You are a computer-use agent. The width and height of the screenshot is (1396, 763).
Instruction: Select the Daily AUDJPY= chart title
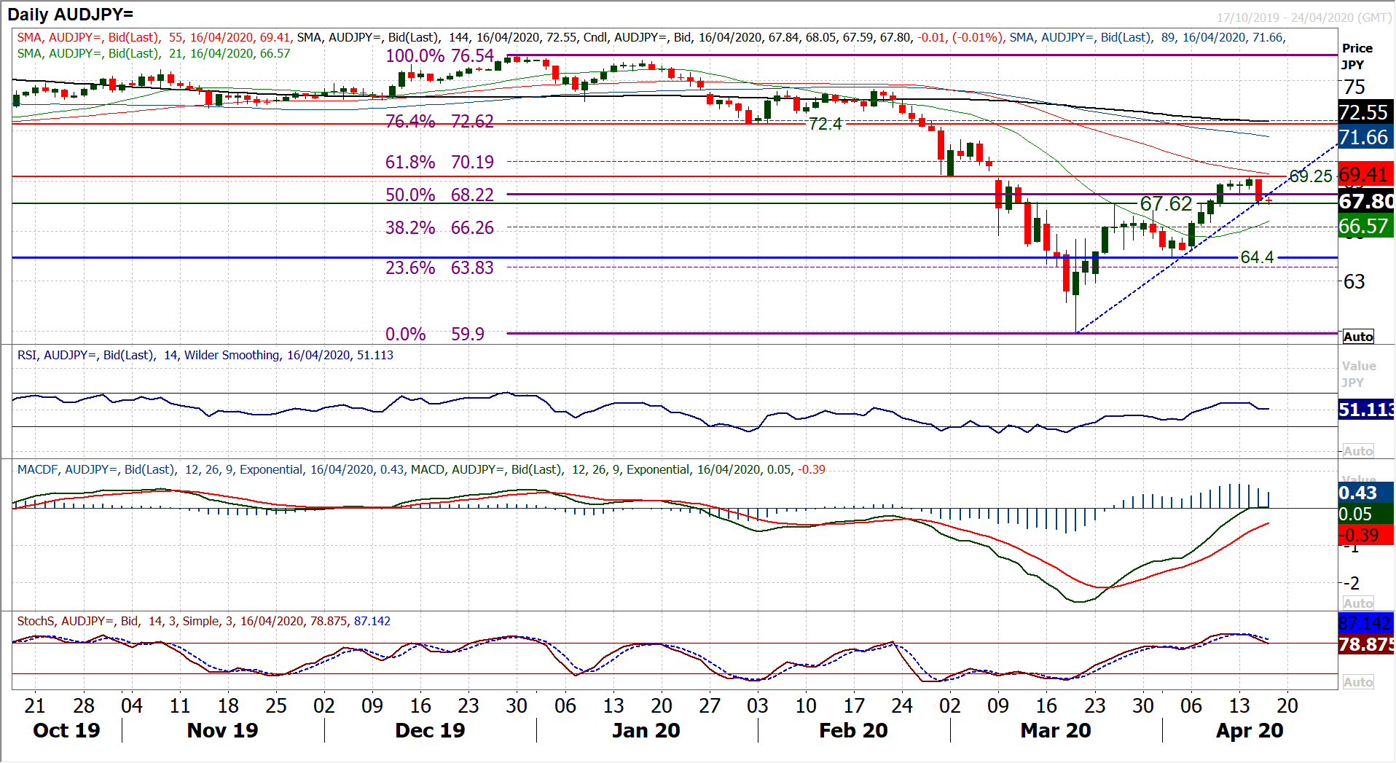[71, 14]
